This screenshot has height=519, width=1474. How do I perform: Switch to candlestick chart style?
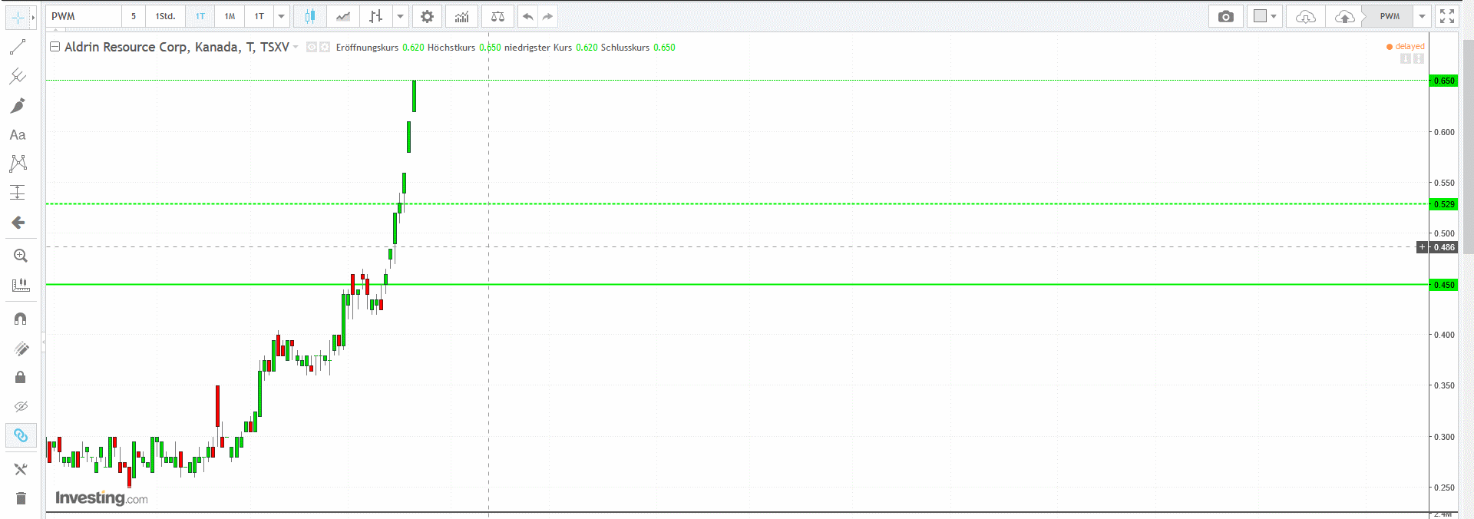310,16
